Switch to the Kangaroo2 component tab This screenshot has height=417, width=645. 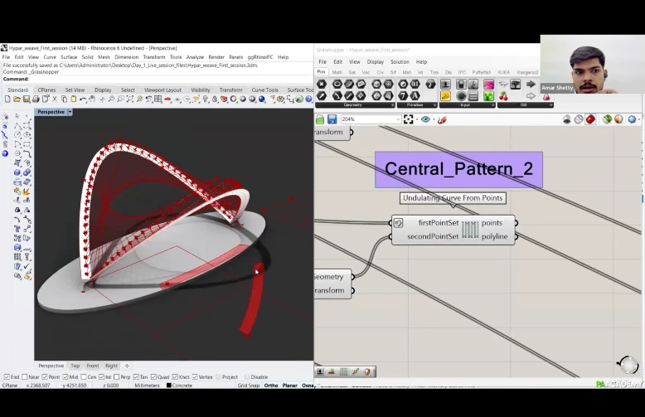click(527, 72)
